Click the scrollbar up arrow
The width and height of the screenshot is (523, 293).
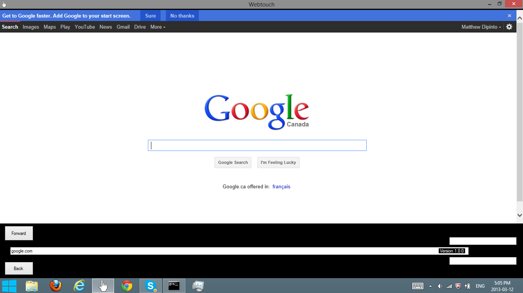pyautogui.click(x=520, y=18)
